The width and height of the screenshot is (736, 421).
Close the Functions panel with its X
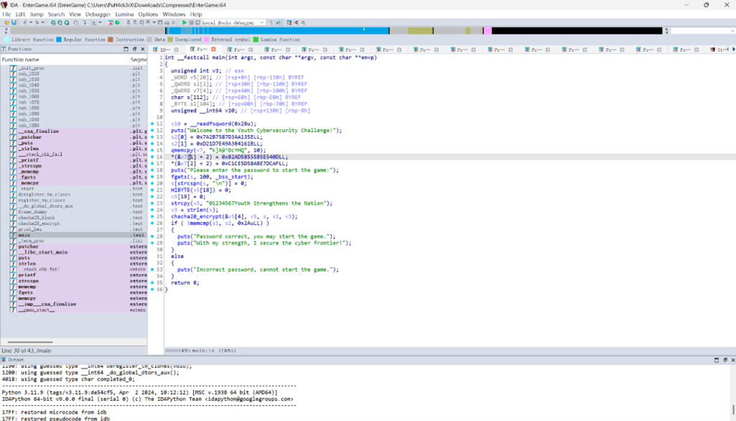click(x=143, y=49)
